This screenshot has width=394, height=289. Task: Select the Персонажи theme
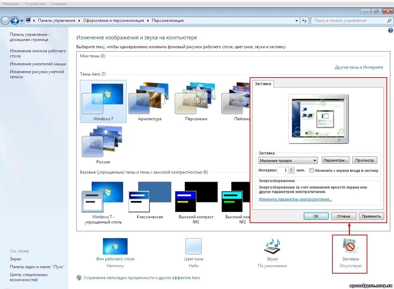pyautogui.click(x=196, y=101)
